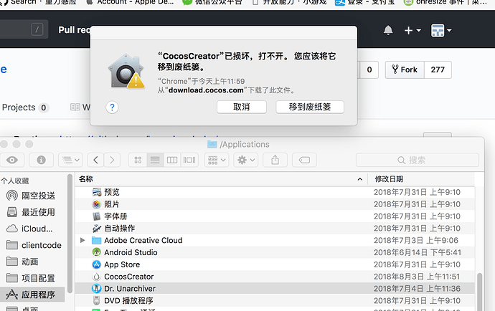Viewport: 495px width, 311px height.
Task: Select the DVD 播放程序 app icon
Action: pos(96,300)
